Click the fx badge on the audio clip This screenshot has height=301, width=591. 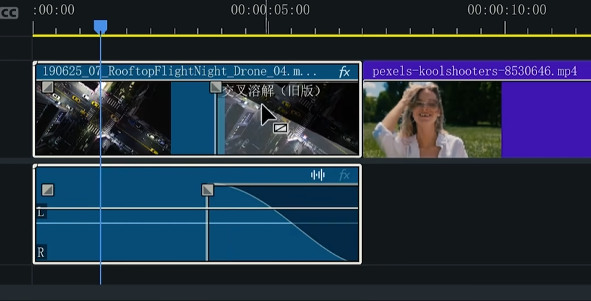[345, 175]
